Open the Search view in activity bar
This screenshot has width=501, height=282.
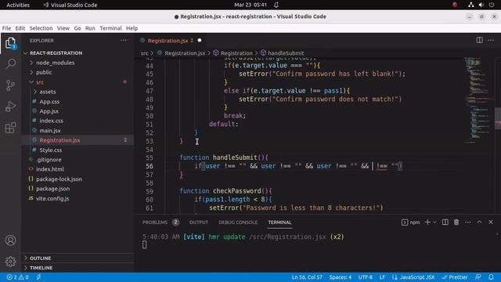[x=10, y=63]
